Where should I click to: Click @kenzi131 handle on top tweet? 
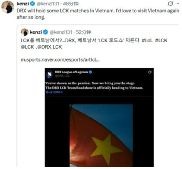click(x=48, y=4)
